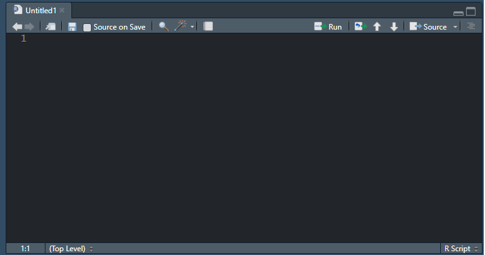Go back to previous source location
The image size is (485, 255).
pos(17,26)
